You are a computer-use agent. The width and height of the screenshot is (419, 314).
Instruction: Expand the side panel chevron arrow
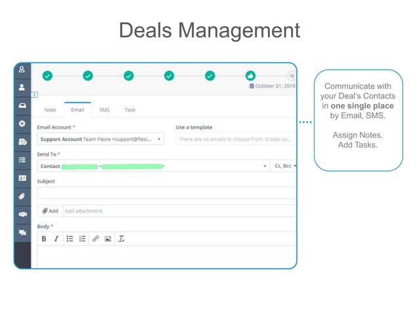pos(34,95)
